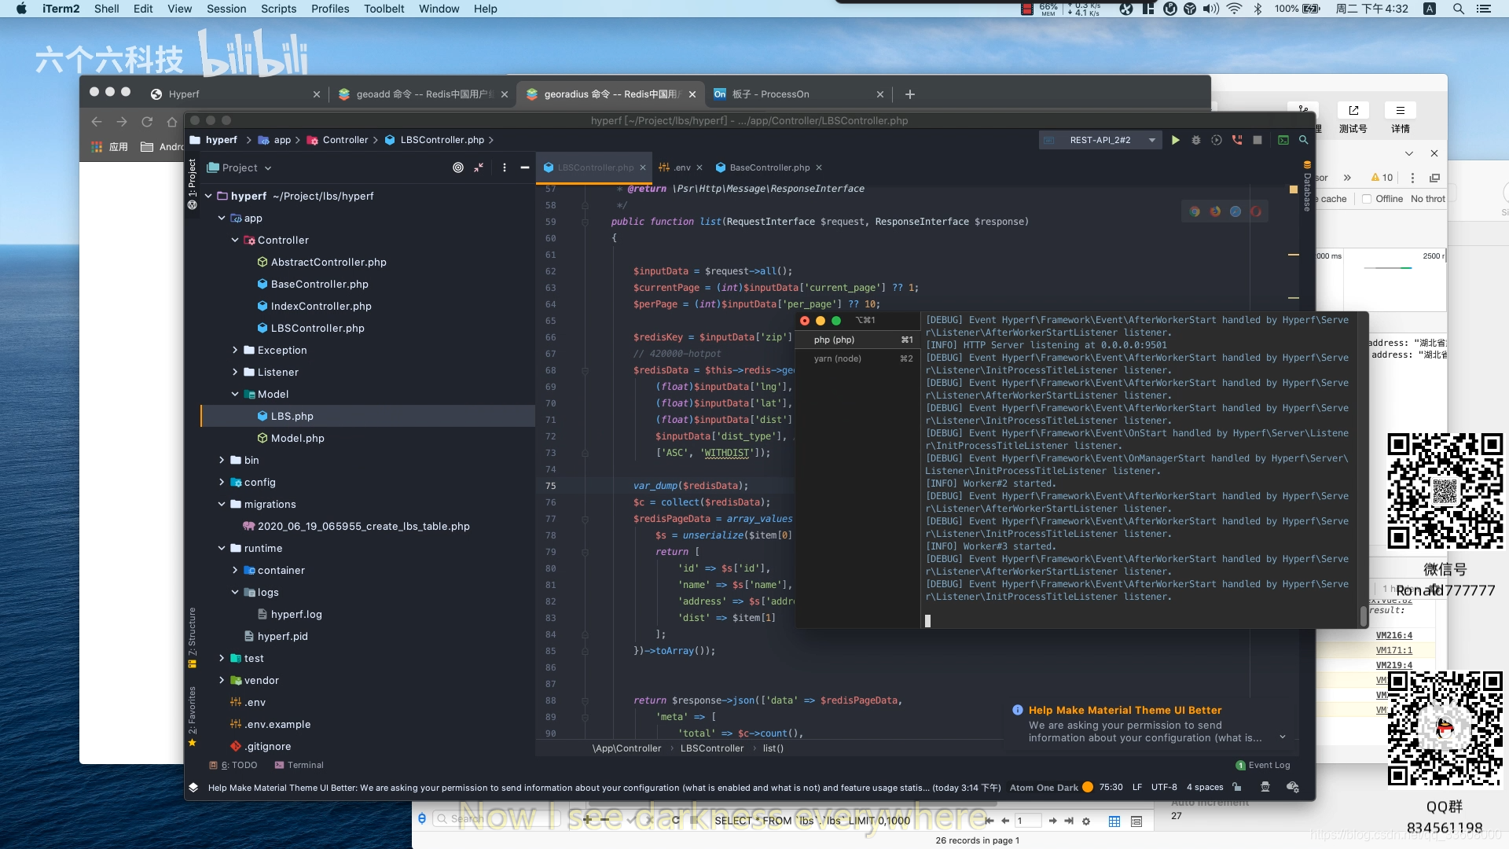Open the Database side tool window
The width and height of the screenshot is (1509, 849).
point(1307,189)
